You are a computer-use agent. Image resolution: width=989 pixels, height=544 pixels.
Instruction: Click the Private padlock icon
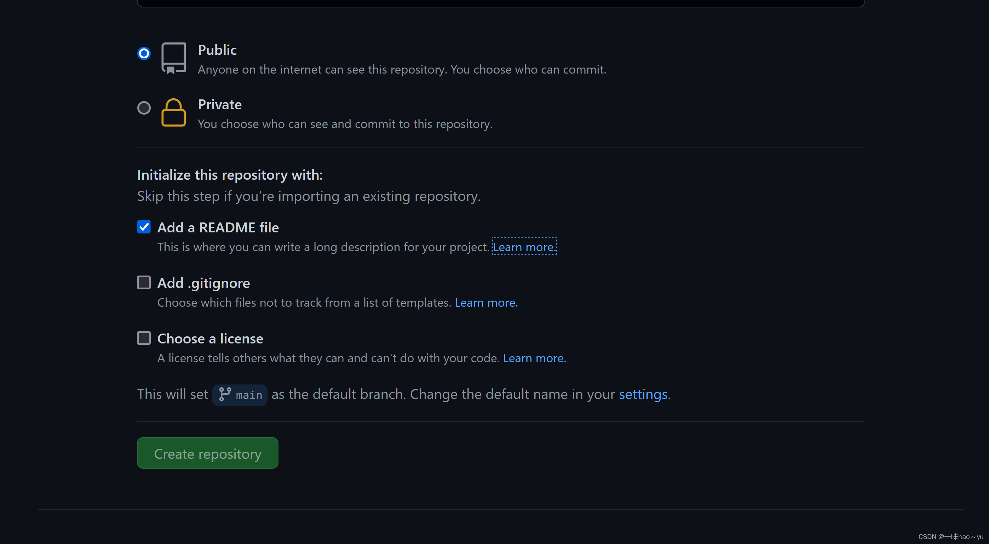[x=173, y=112]
